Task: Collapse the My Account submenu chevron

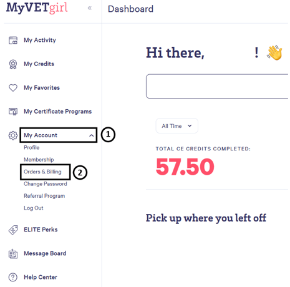Action: (91, 135)
